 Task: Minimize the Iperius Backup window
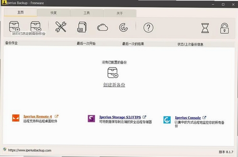point(213,4)
